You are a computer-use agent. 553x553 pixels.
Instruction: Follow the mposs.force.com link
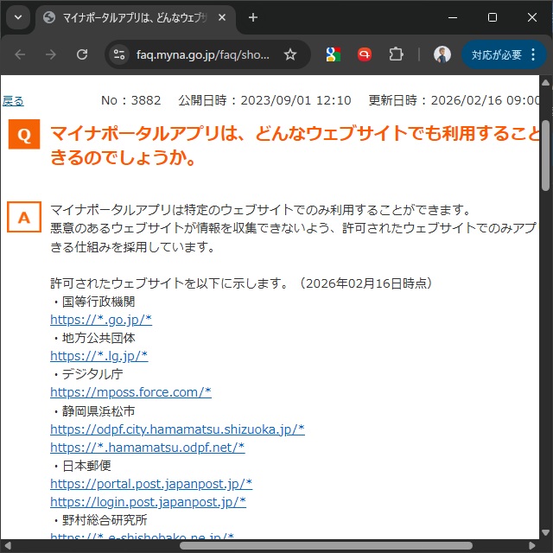click(130, 392)
